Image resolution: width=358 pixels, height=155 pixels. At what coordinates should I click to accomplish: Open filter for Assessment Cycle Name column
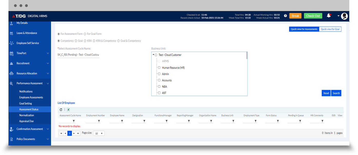[x=74, y=121]
